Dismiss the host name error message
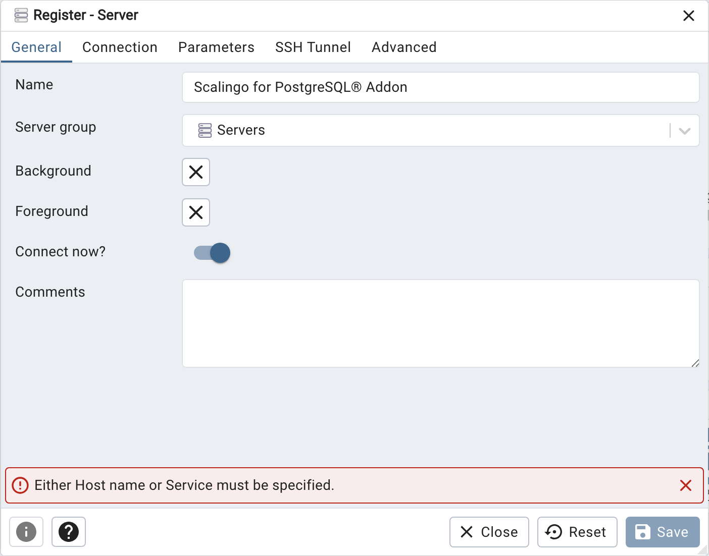The width and height of the screenshot is (709, 556). pyautogui.click(x=686, y=485)
